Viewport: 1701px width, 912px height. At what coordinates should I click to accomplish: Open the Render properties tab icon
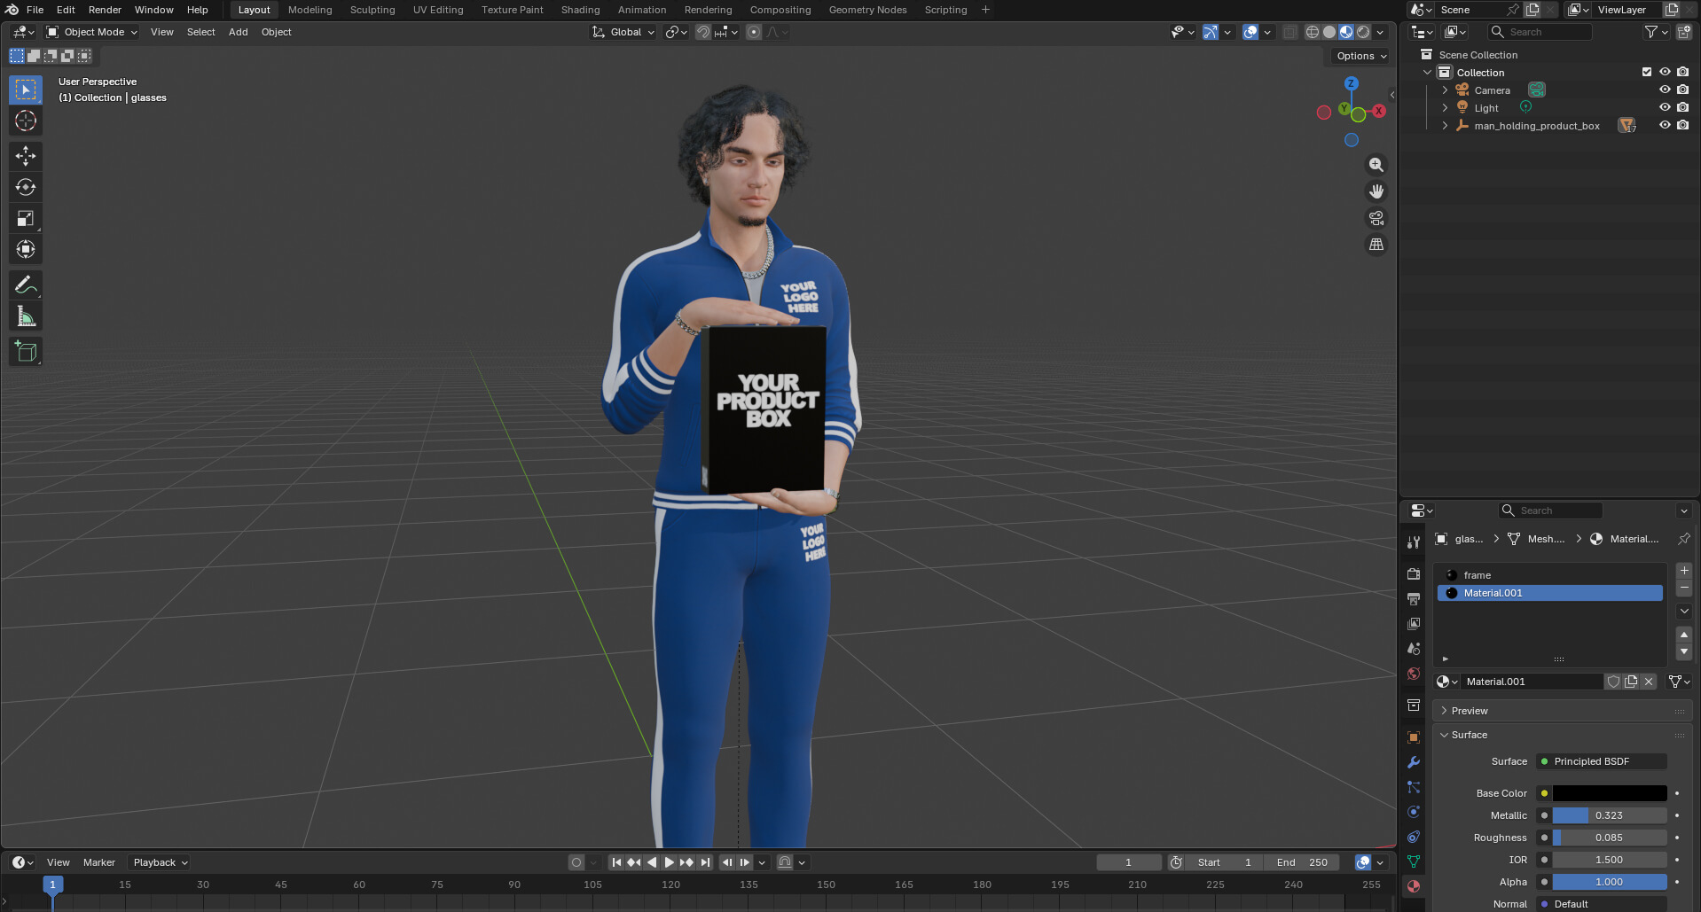pos(1414,574)
